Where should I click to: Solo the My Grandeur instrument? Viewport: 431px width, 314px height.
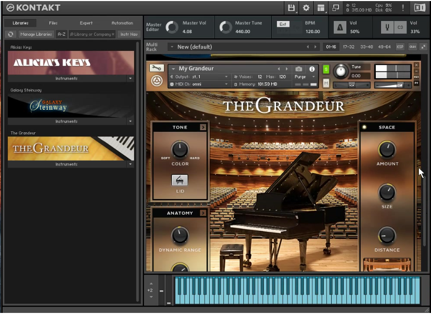326,69
